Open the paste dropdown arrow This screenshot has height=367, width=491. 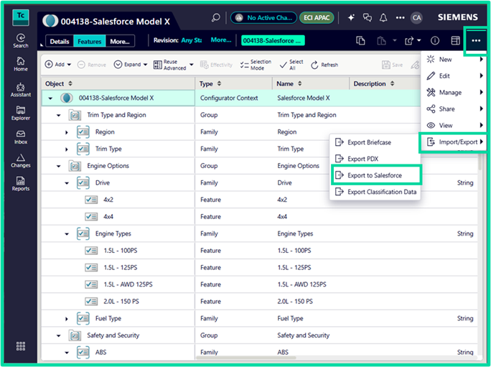pos(395,40)
